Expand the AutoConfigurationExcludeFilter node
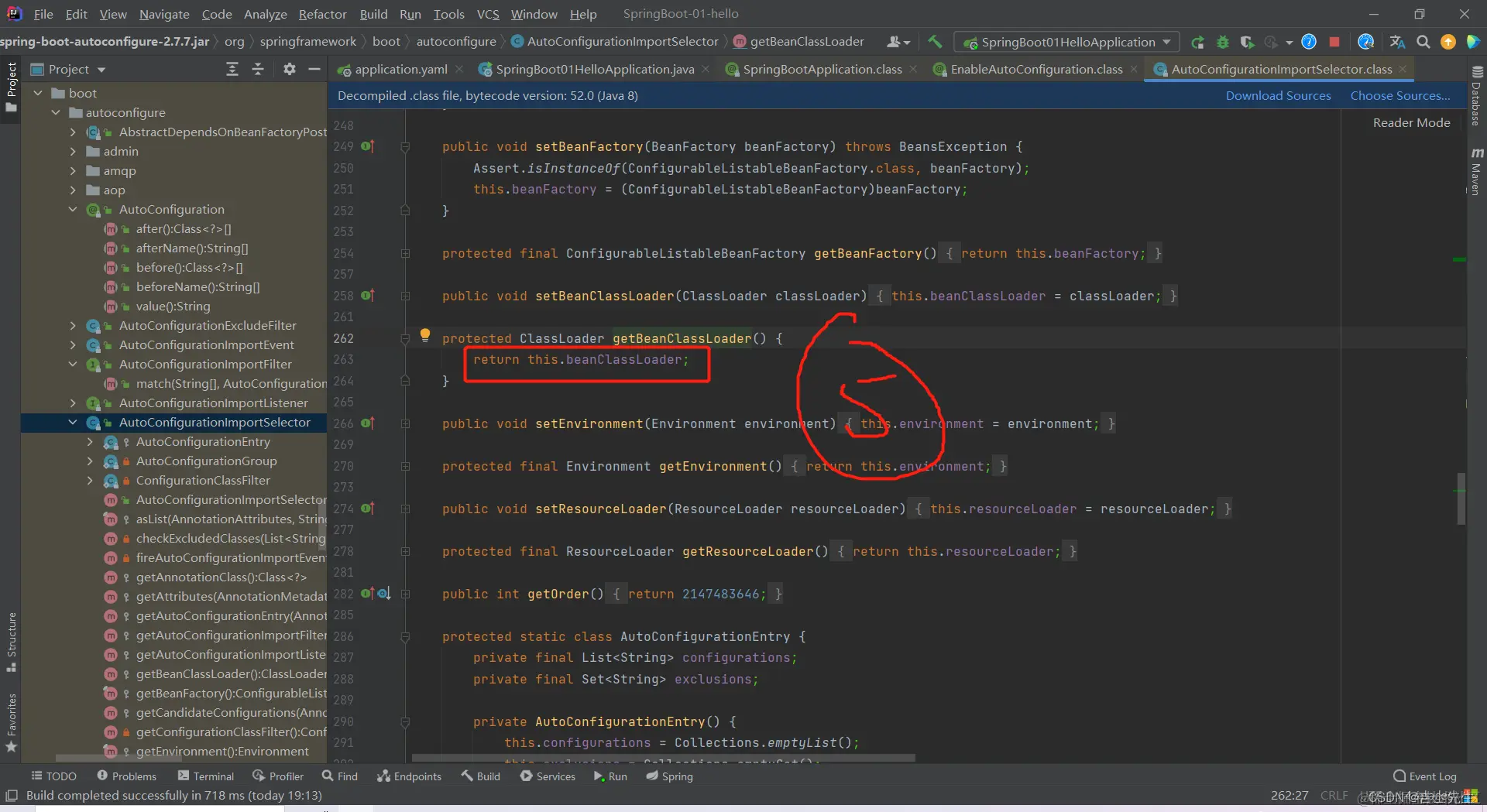 (x=73, y=325)
